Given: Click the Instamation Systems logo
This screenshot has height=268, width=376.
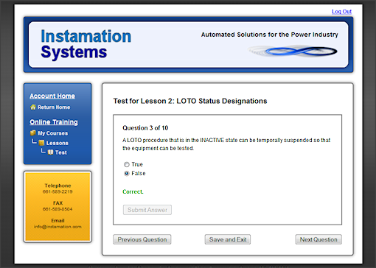Looking at the screenshot, I should click(x=86, y=44).
